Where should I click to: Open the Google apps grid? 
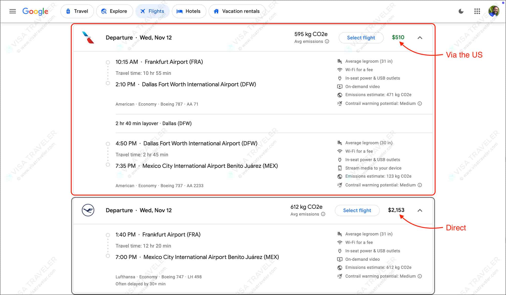pos(477,11)
